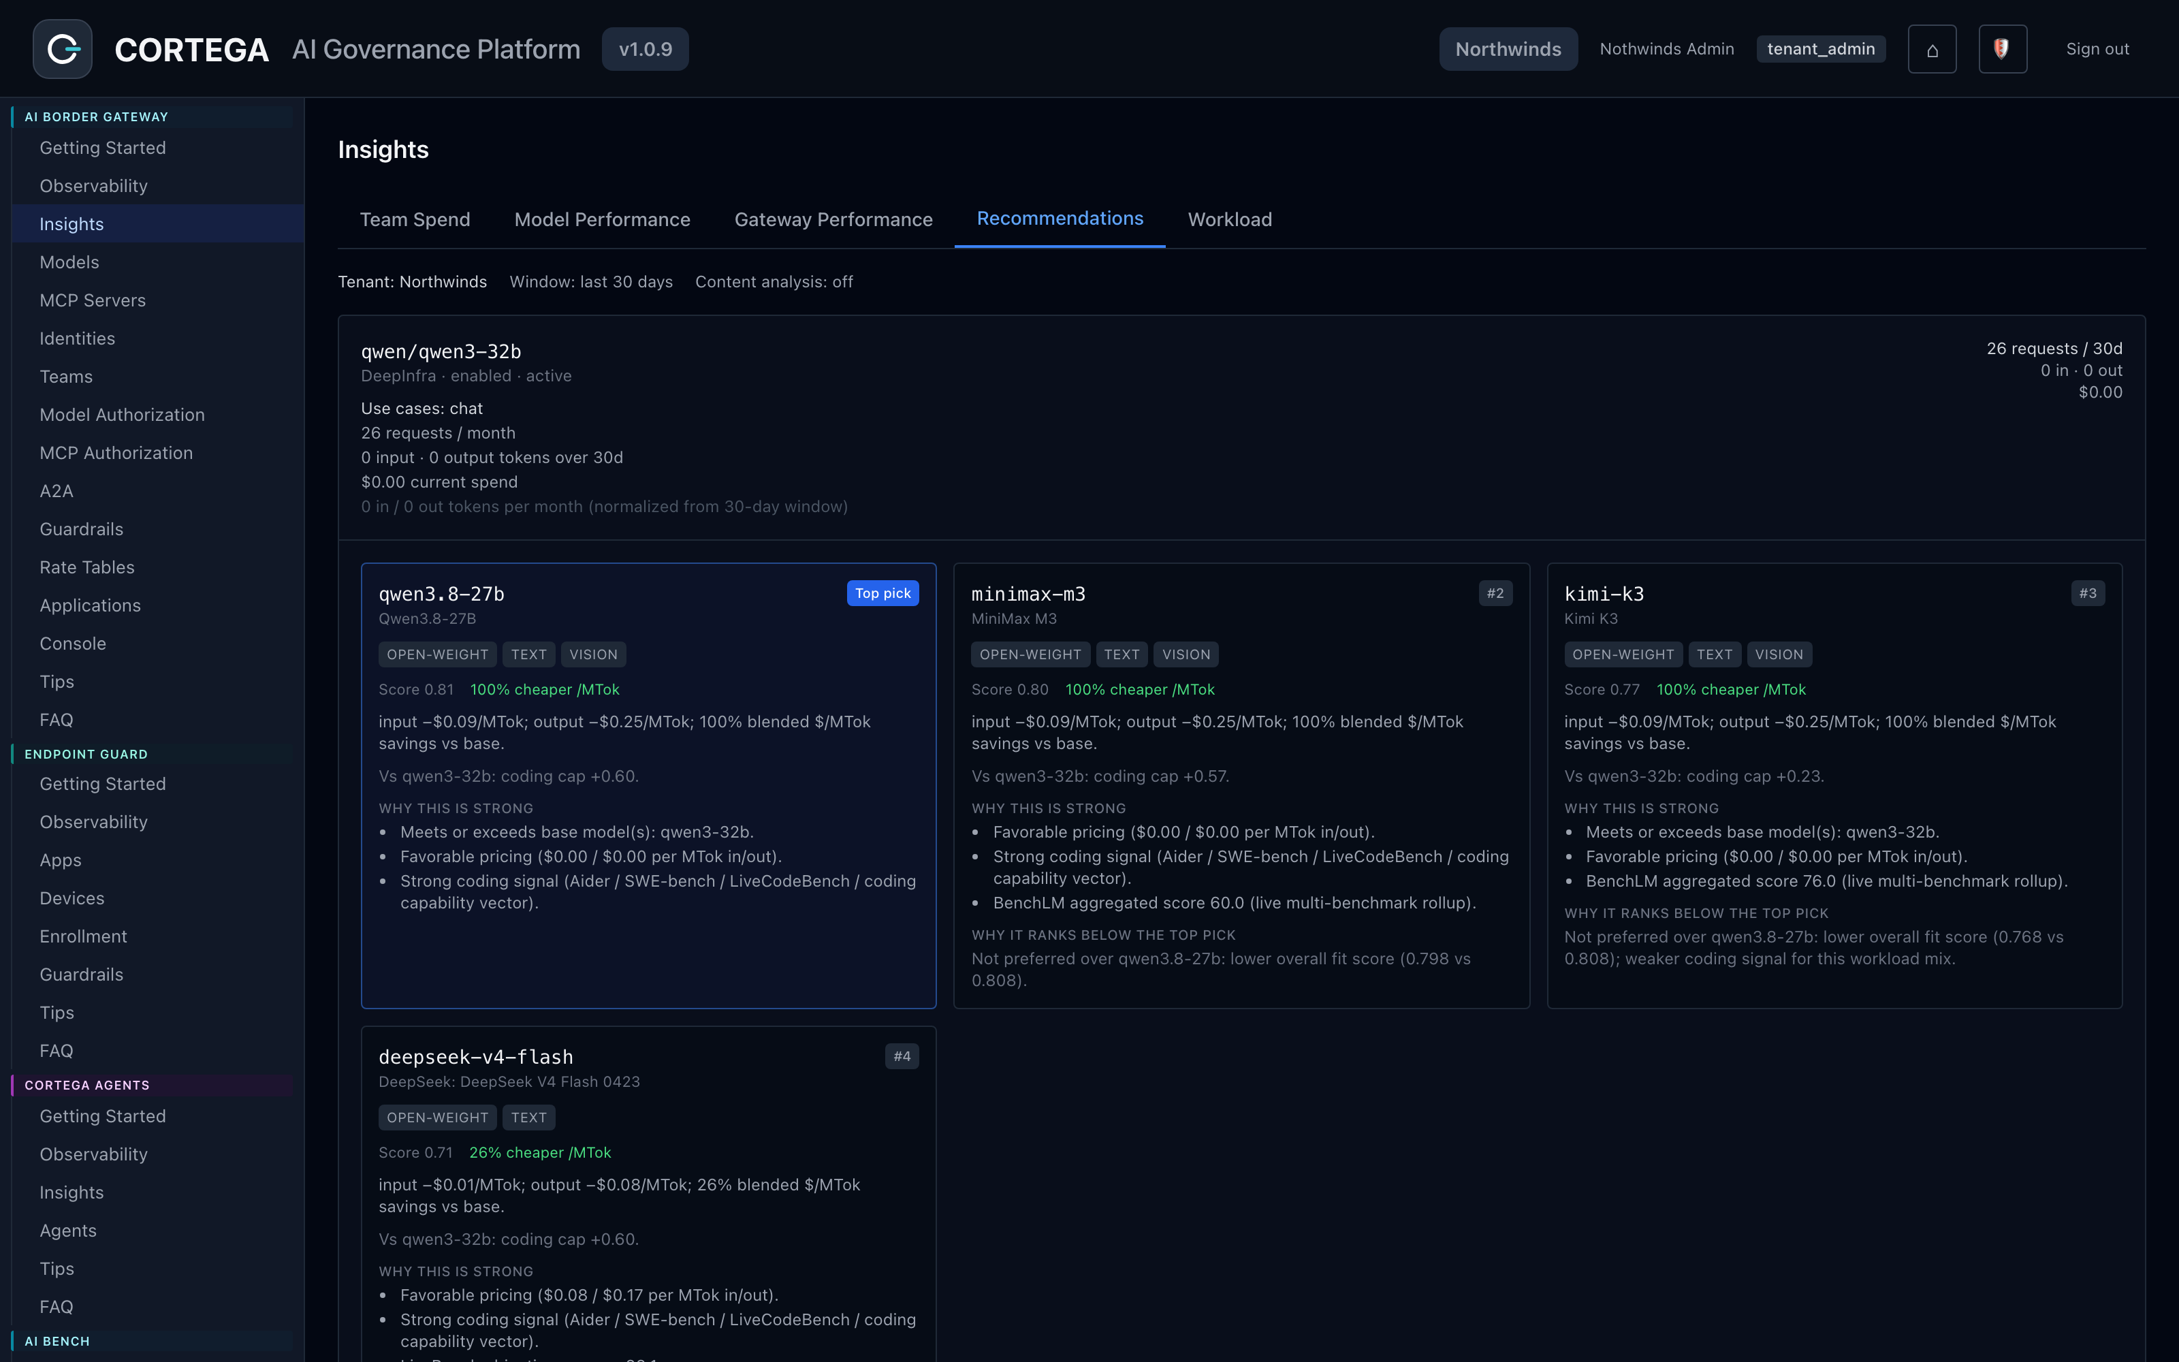Open Rate Tables page

(157, 567)
